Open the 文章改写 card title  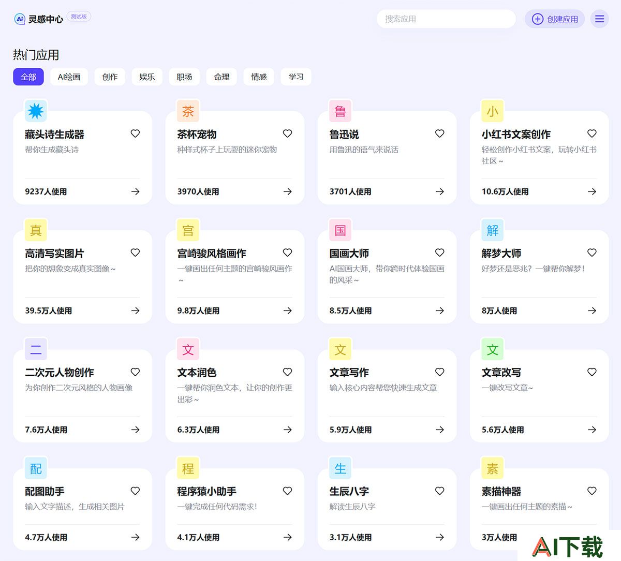501,372
